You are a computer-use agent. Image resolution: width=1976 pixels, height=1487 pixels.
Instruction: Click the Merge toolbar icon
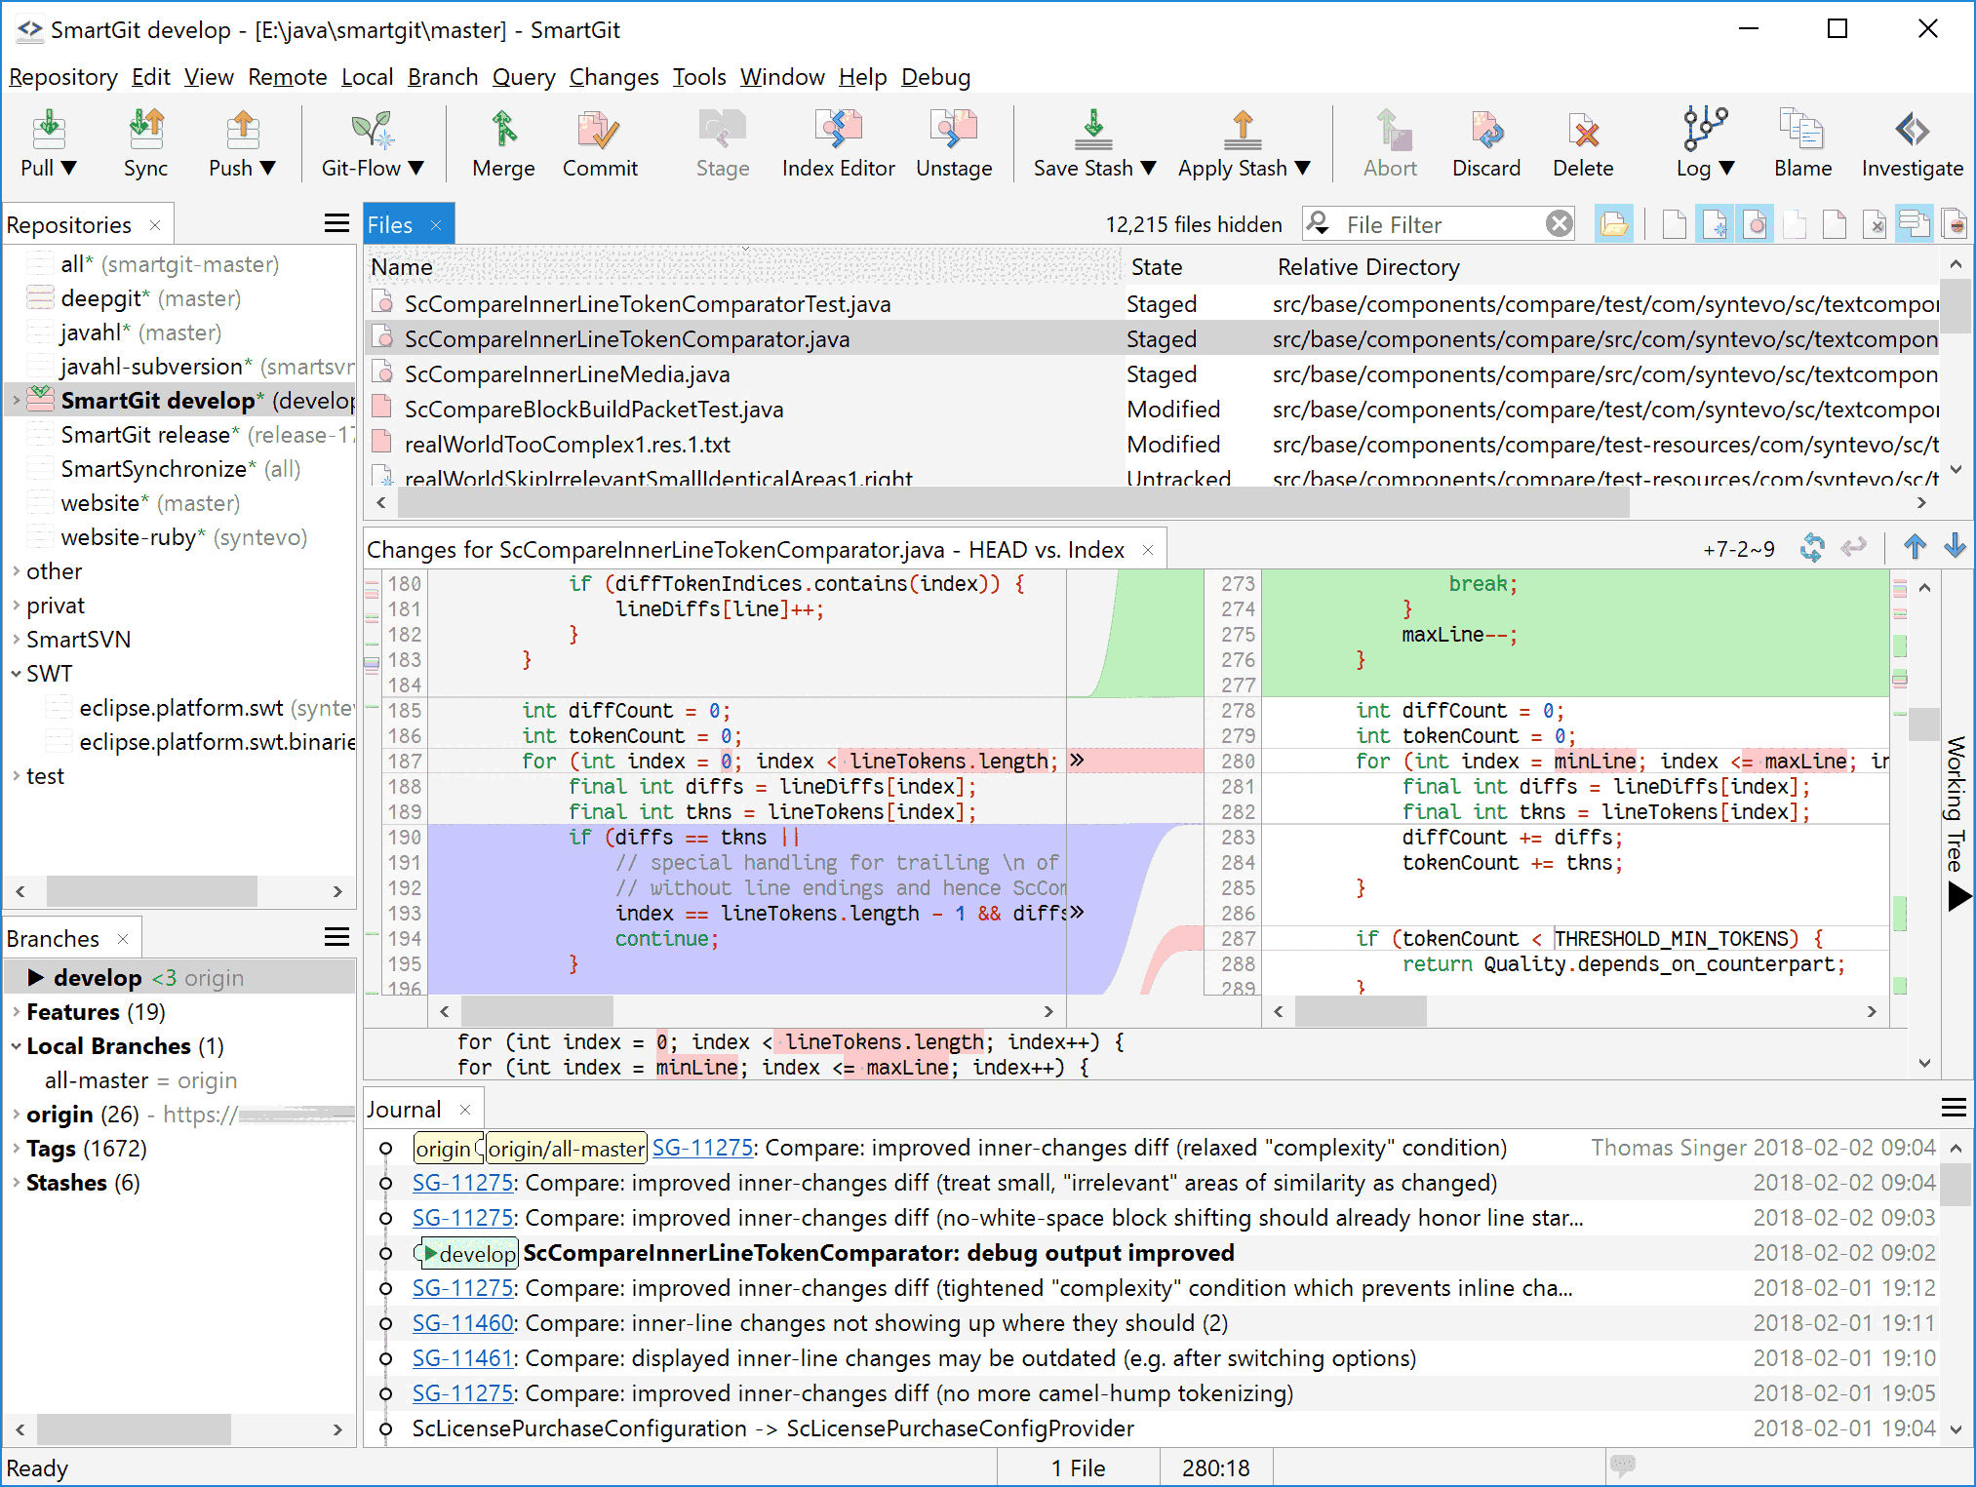click(x=501, y=141)
